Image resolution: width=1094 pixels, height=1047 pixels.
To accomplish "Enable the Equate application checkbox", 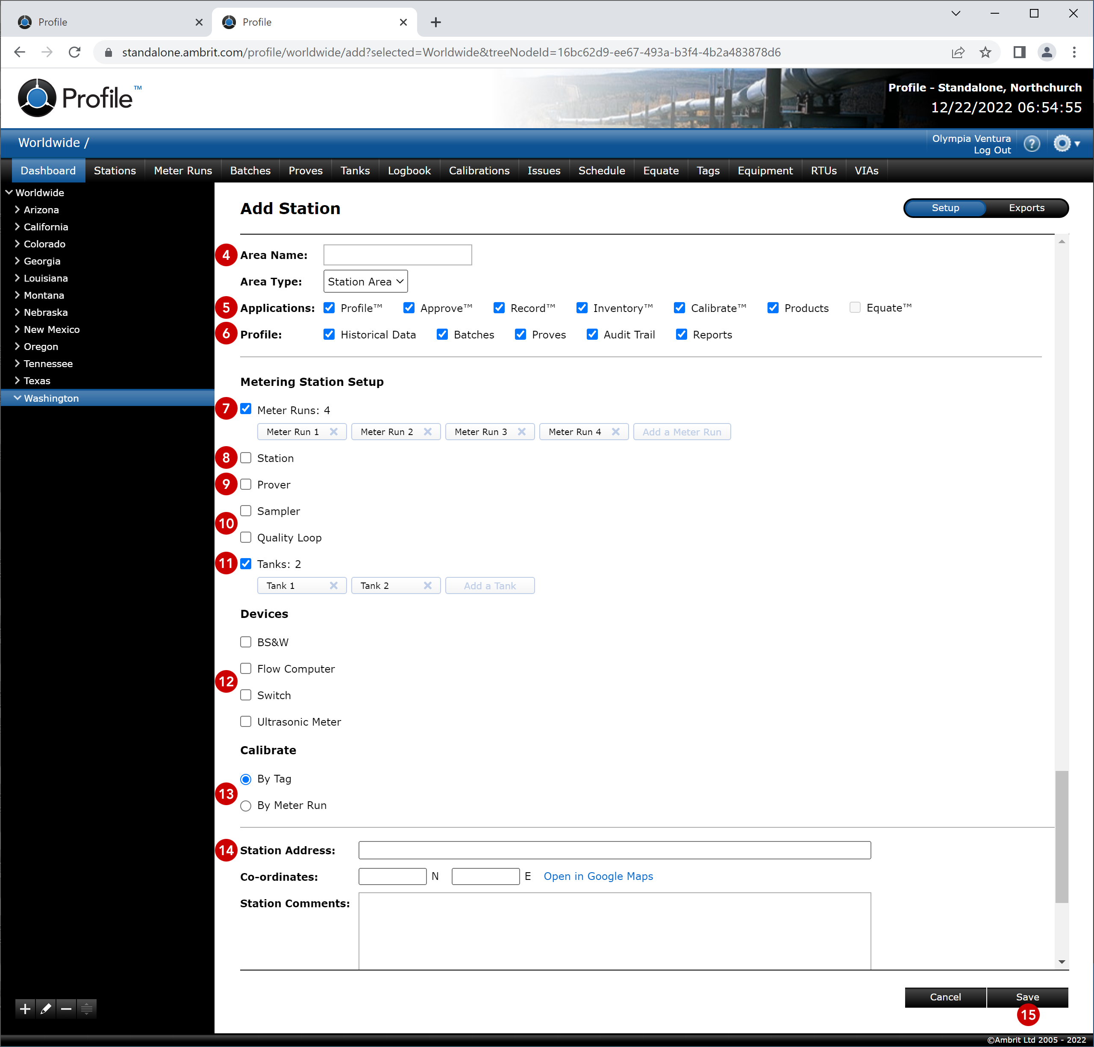I will pos(855,308).
